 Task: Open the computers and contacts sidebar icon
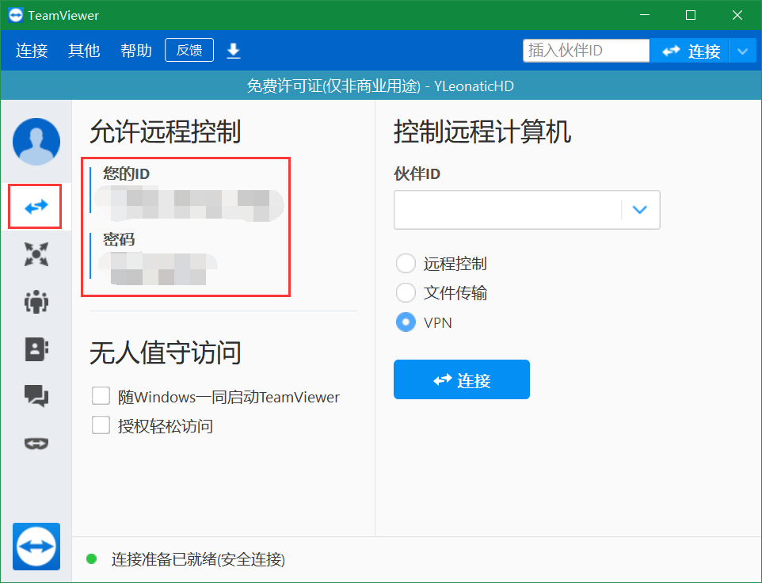coord(36,349)
